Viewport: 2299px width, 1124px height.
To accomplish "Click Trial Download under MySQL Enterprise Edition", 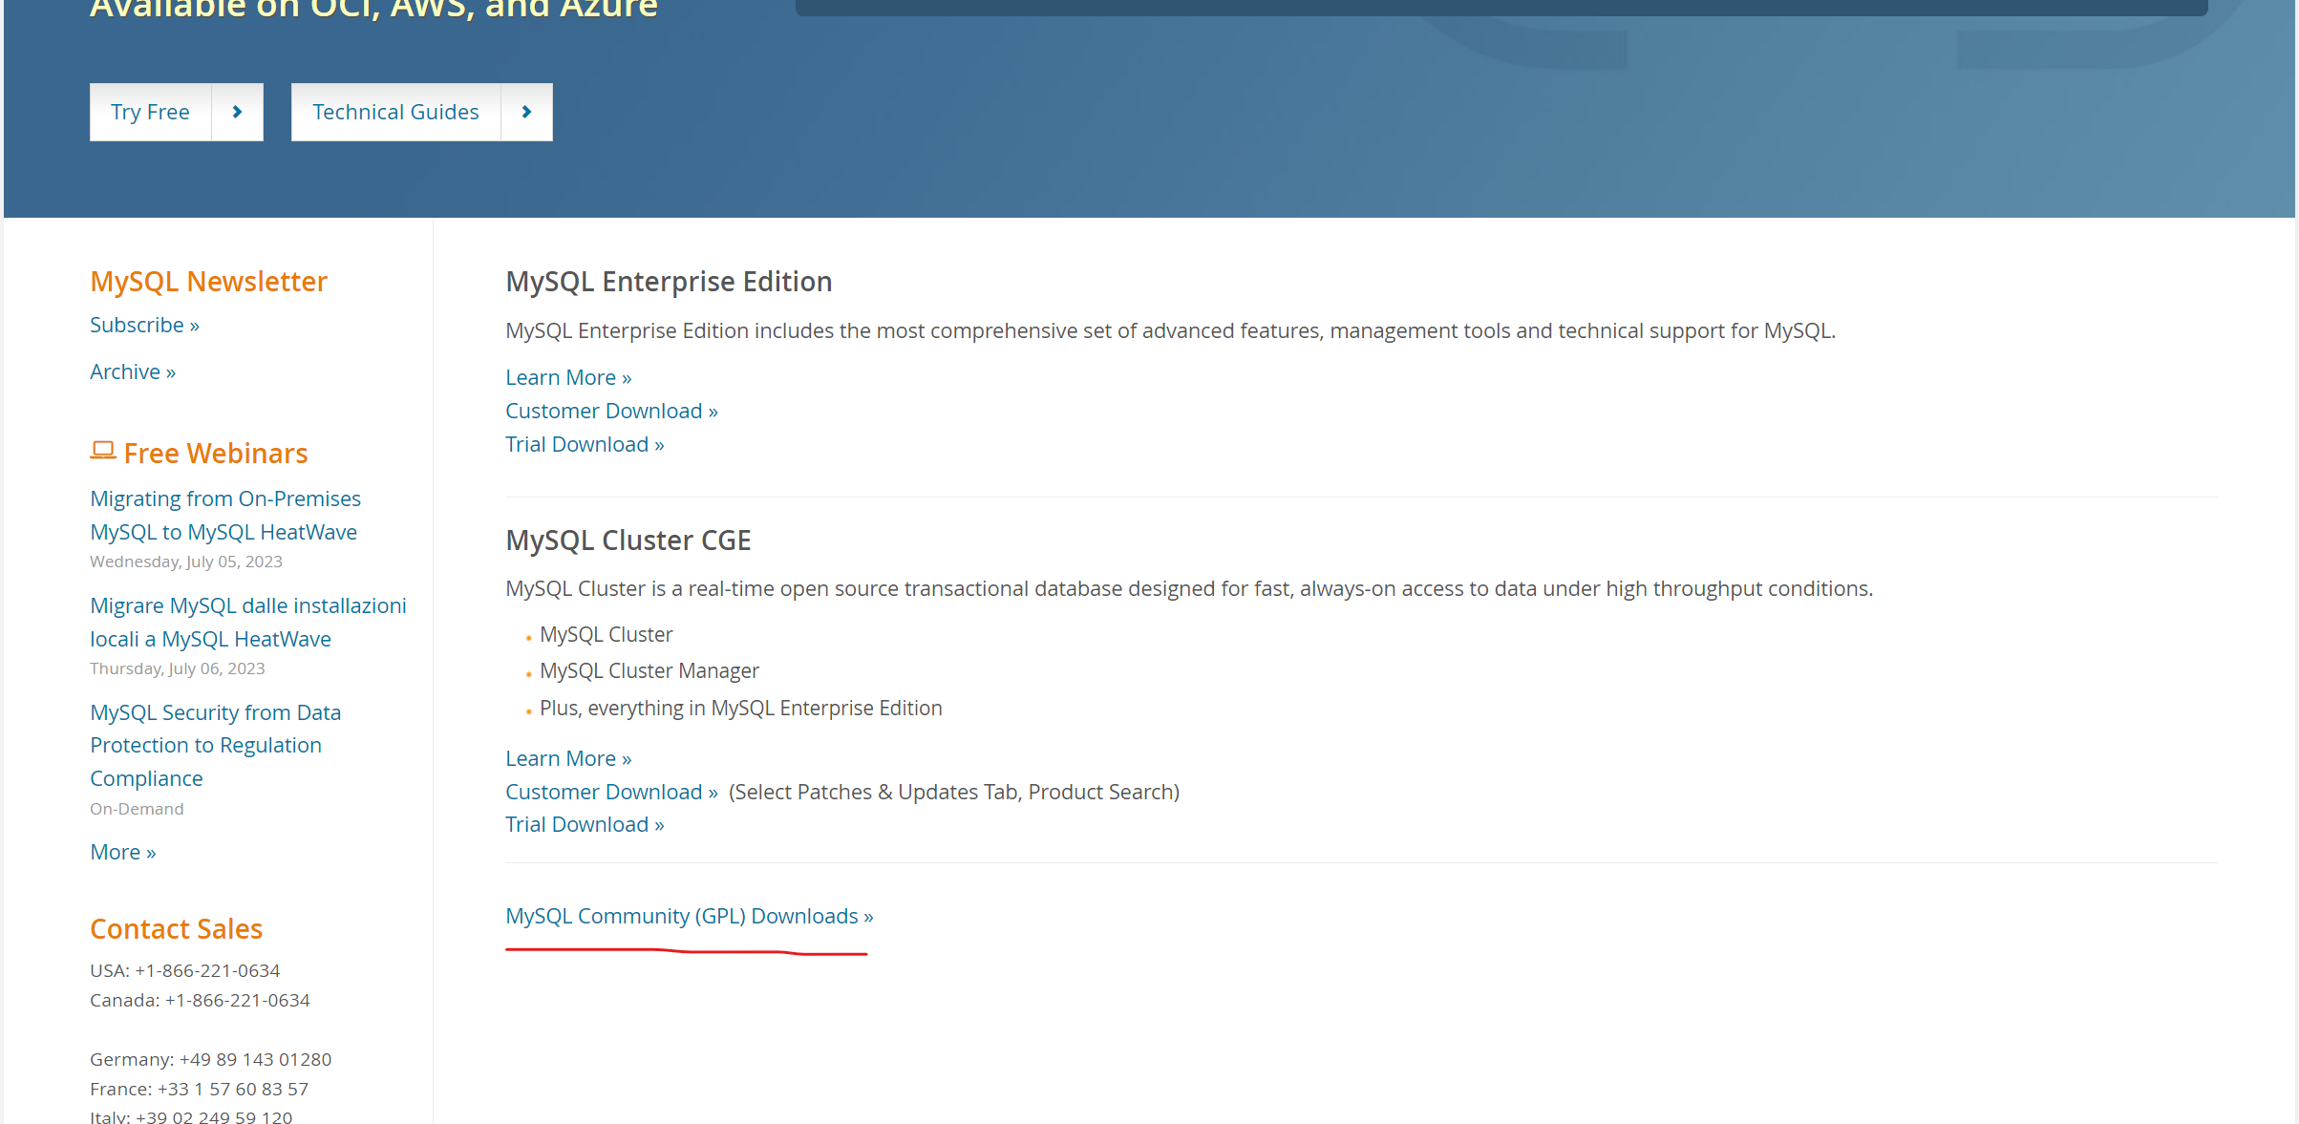I will (585, 444).
